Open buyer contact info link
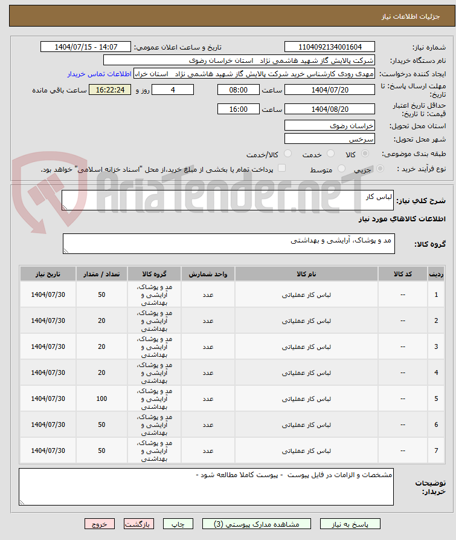Viewport: 456px width, 540px height. click(x=100, y=74)
